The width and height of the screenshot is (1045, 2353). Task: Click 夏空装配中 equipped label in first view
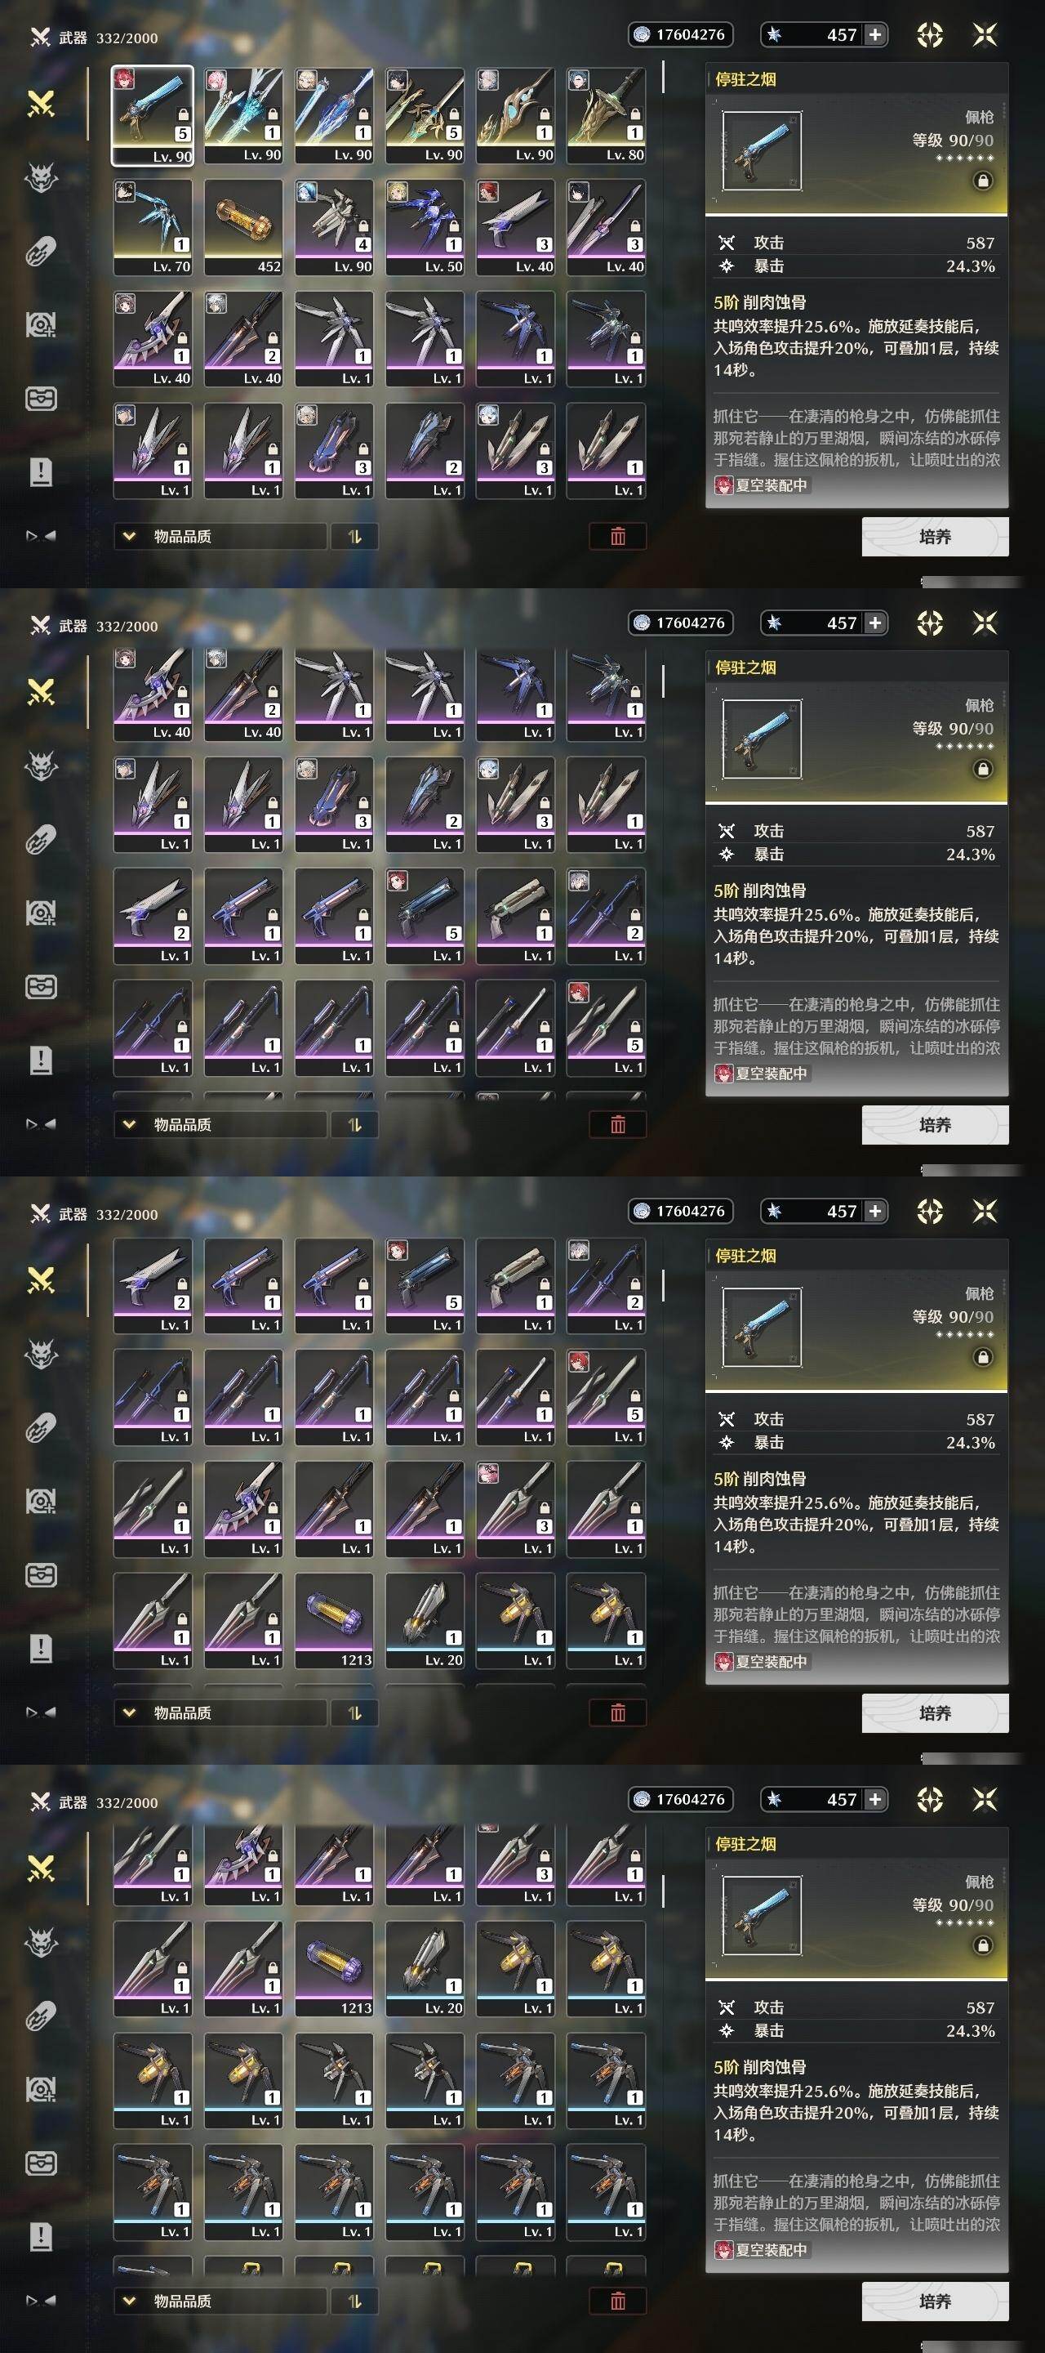tap(761, 485)
